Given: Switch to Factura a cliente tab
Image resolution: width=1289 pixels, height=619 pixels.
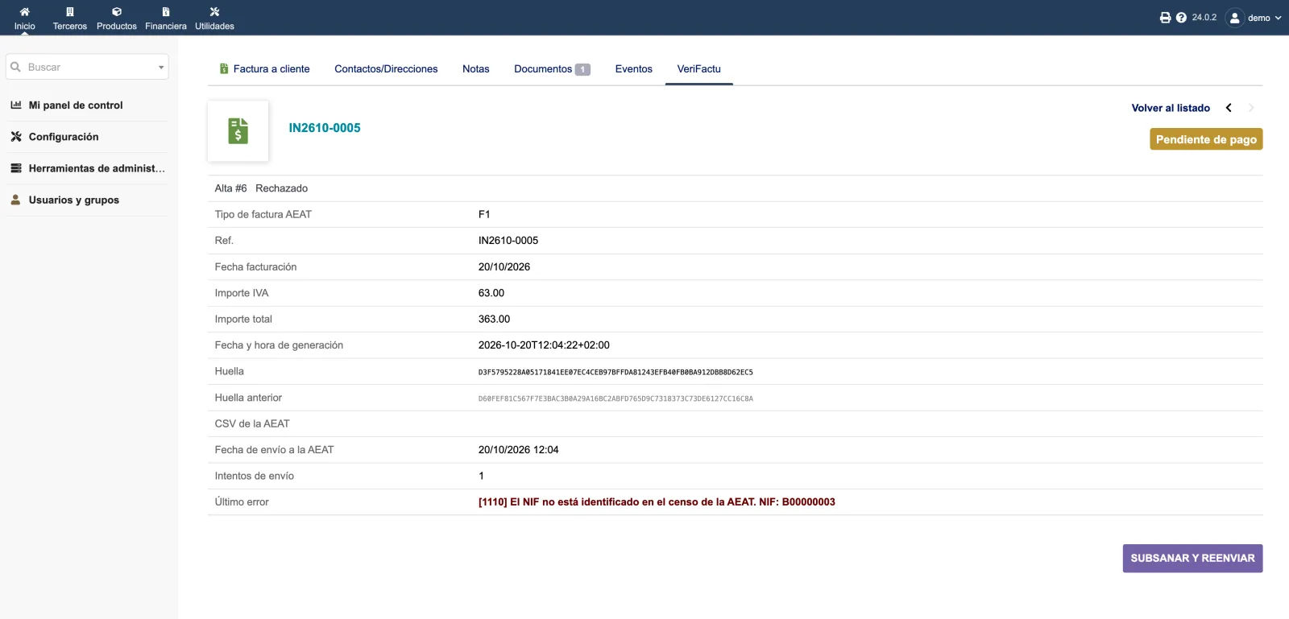Looking at the screenshot, I should [264, 69].
